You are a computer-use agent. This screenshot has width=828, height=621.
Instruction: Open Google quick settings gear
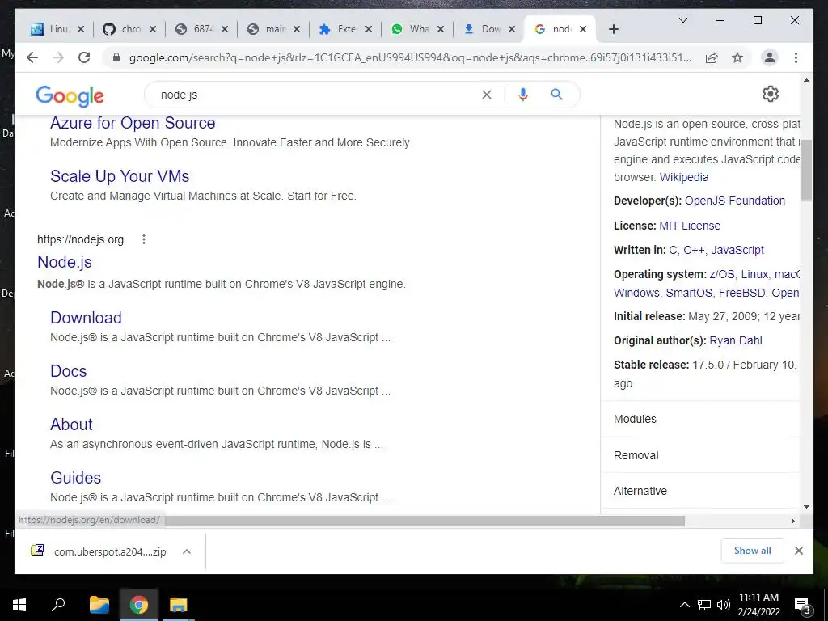pyautogui.click(x=771, y=94)
